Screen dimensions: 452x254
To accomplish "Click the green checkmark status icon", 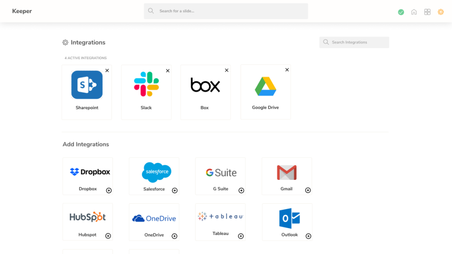I will pyautogui.click(x=401, y=12).
